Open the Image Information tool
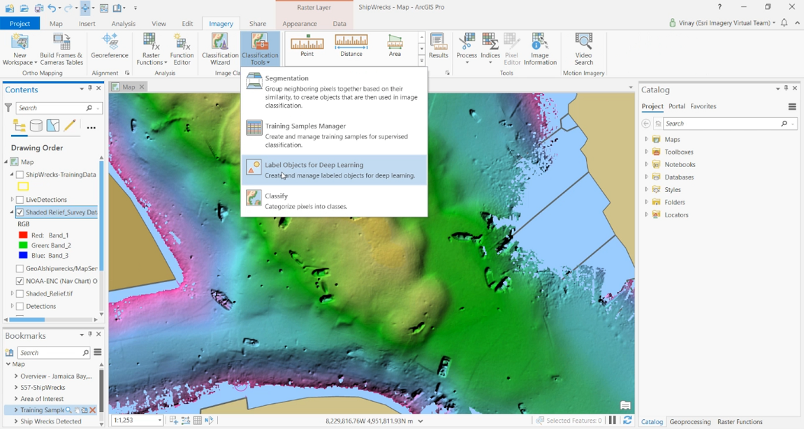804x429 pixels. [x=539, y=49]
